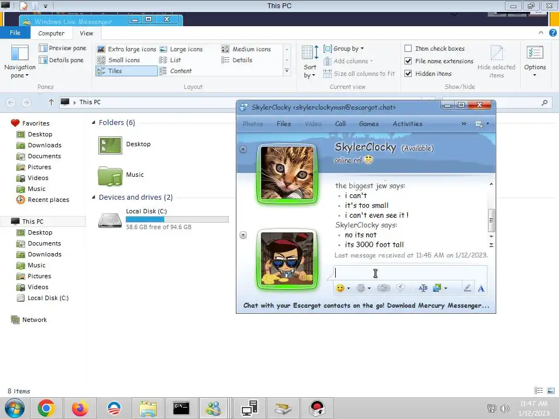Open the Files menu in the chat
Image resolution: width=559 pixels, height=419 pixels.
click(x=283, y=124)
